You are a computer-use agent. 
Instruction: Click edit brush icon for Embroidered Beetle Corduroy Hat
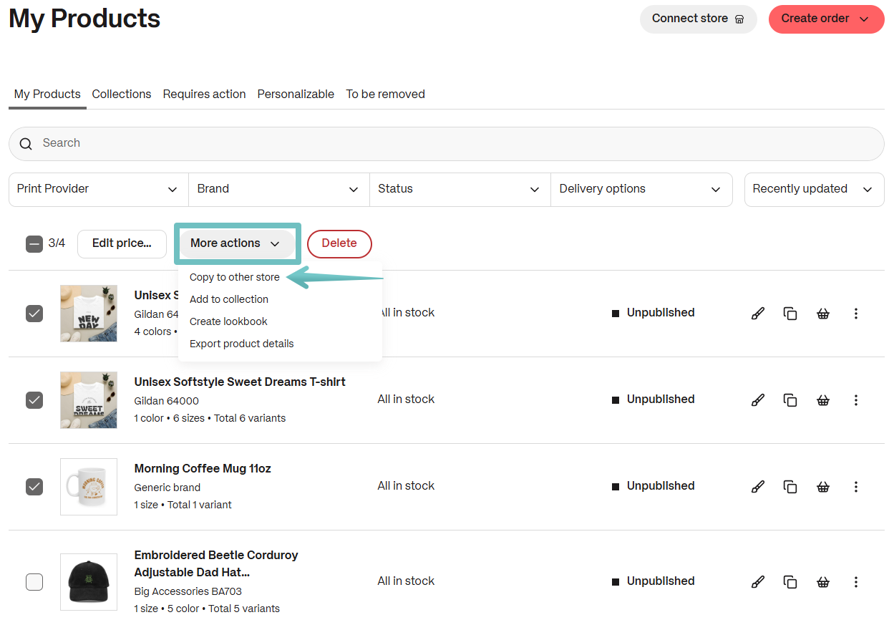pyautogui.click(x=757, y=582)
